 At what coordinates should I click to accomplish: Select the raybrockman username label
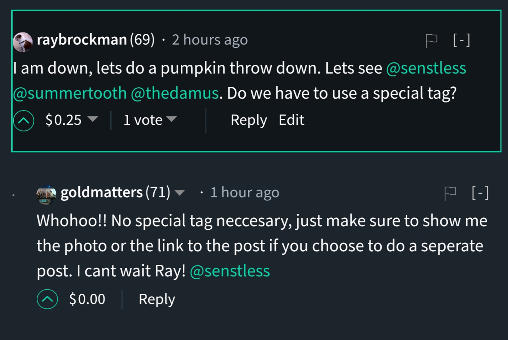(x=82, y=40)
